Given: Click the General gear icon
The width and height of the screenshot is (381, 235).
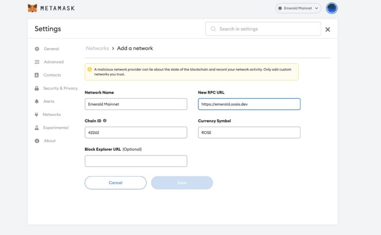Looking at the screenshot, I should tap(37, 49).
